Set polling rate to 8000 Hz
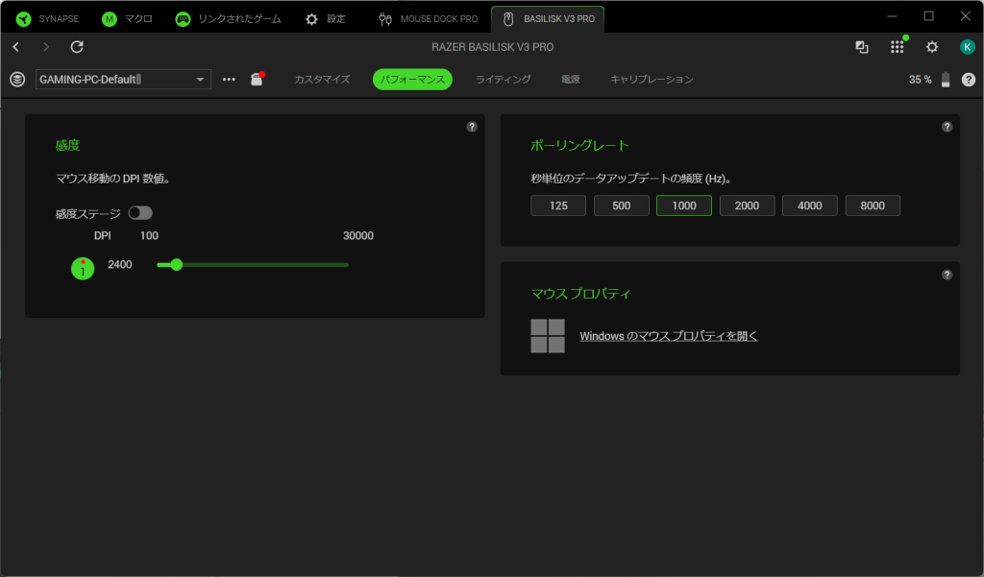Viewport: 984px width, 577px height. 873,205
